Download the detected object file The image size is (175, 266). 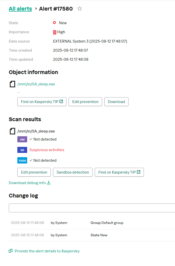pos(116,102)
